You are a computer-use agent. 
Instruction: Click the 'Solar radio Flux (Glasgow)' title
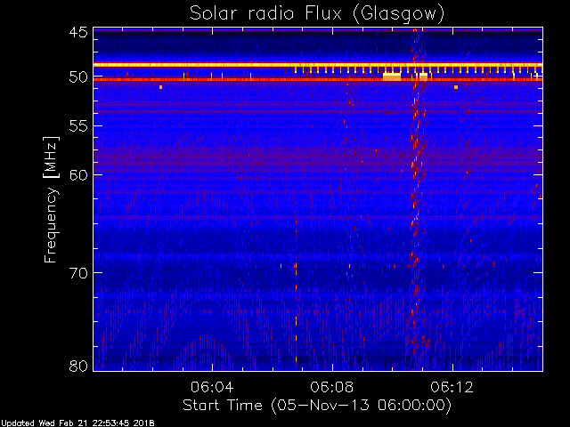(317, 13)
